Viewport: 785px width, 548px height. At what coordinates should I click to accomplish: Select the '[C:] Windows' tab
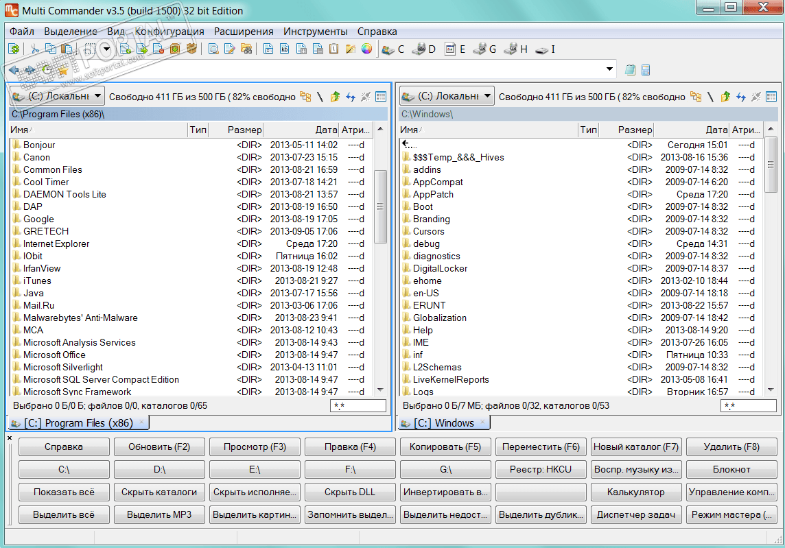(x=443, y=423)
